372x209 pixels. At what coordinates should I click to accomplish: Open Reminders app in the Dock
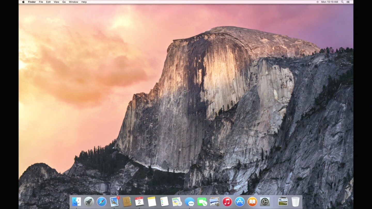click(164, 202)
